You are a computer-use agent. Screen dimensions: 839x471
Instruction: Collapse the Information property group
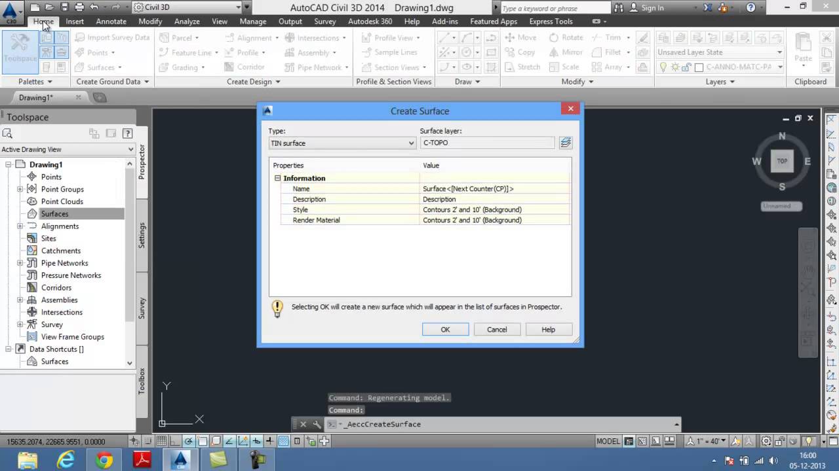(277, 178)
